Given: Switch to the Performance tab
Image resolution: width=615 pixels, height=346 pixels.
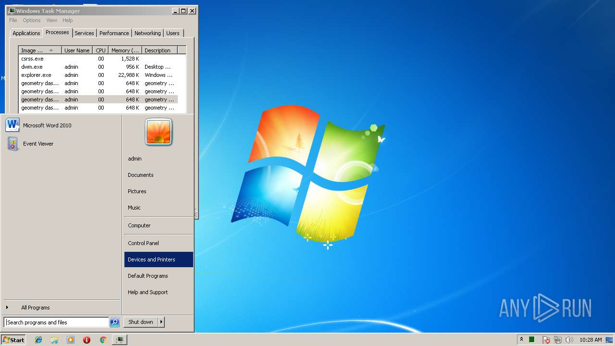Looking at the screenshot, I should click(114, 33).
